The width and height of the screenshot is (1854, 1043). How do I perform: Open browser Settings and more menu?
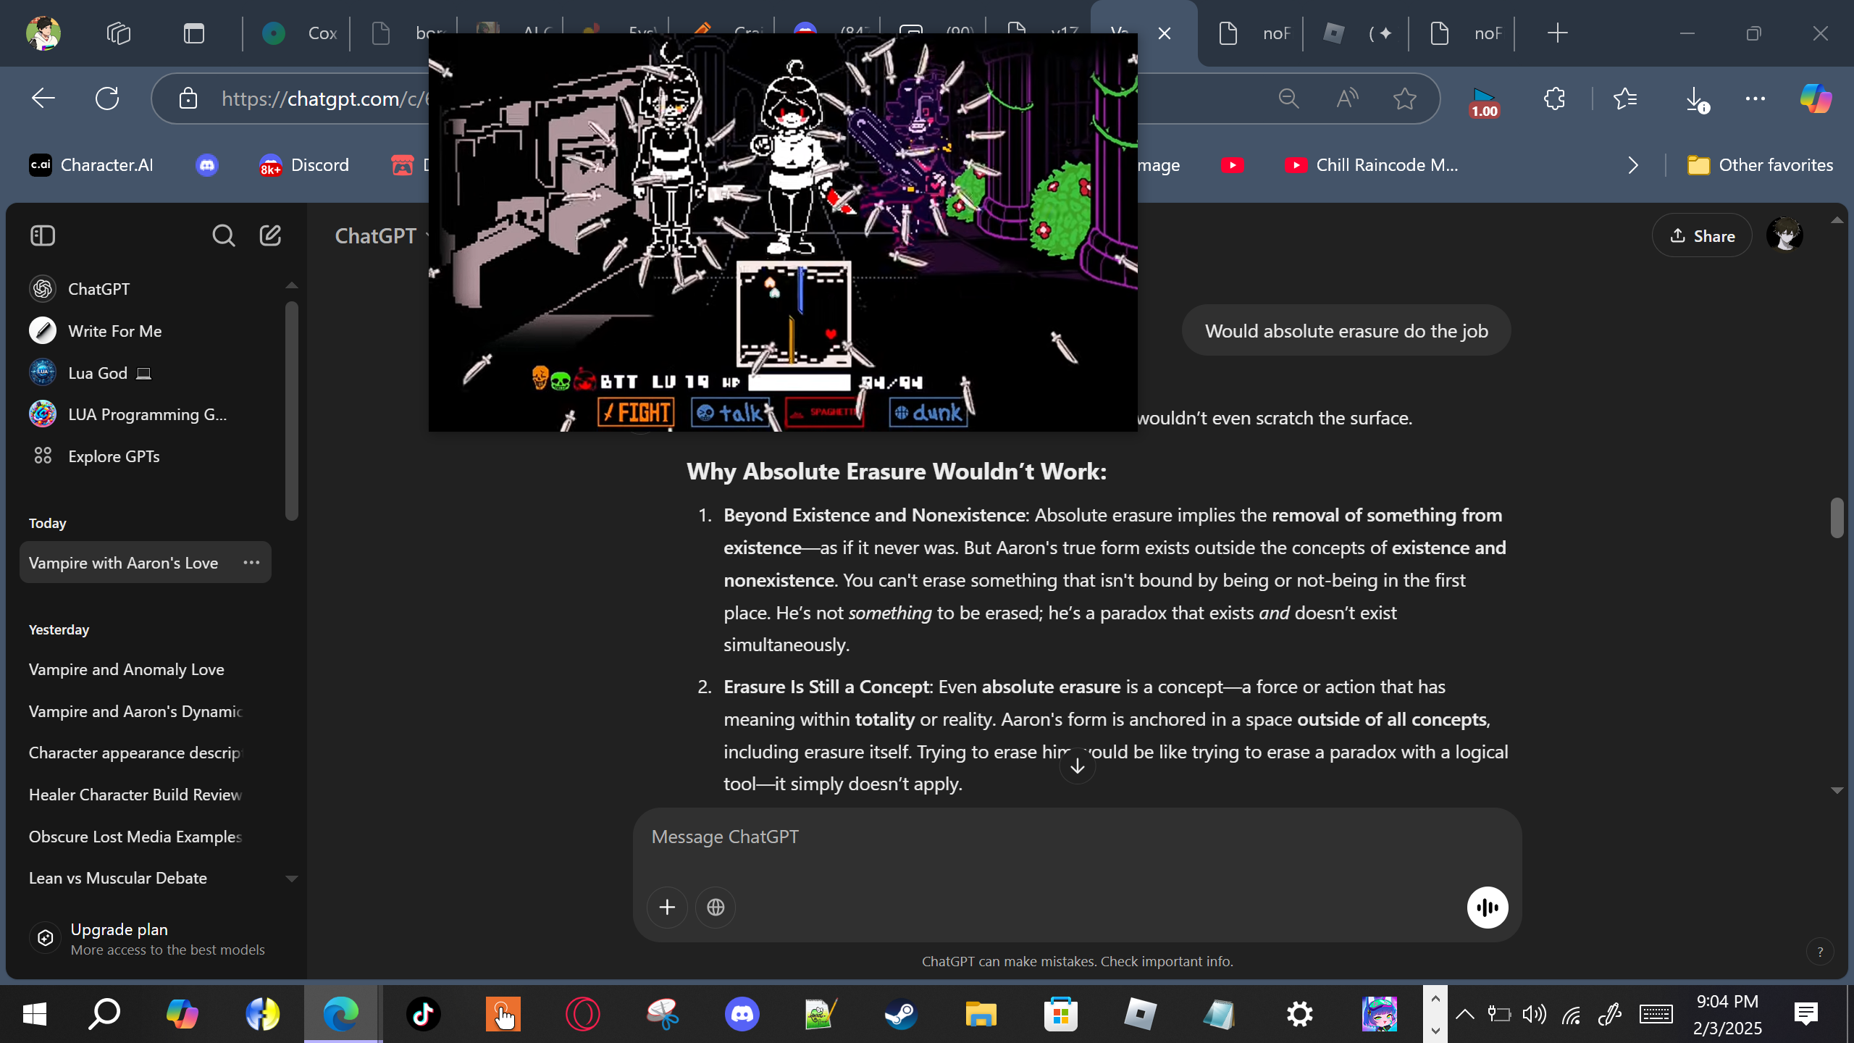tap(1756, 99)
